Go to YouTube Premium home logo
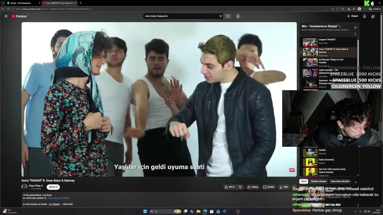 tap(20, 16)
